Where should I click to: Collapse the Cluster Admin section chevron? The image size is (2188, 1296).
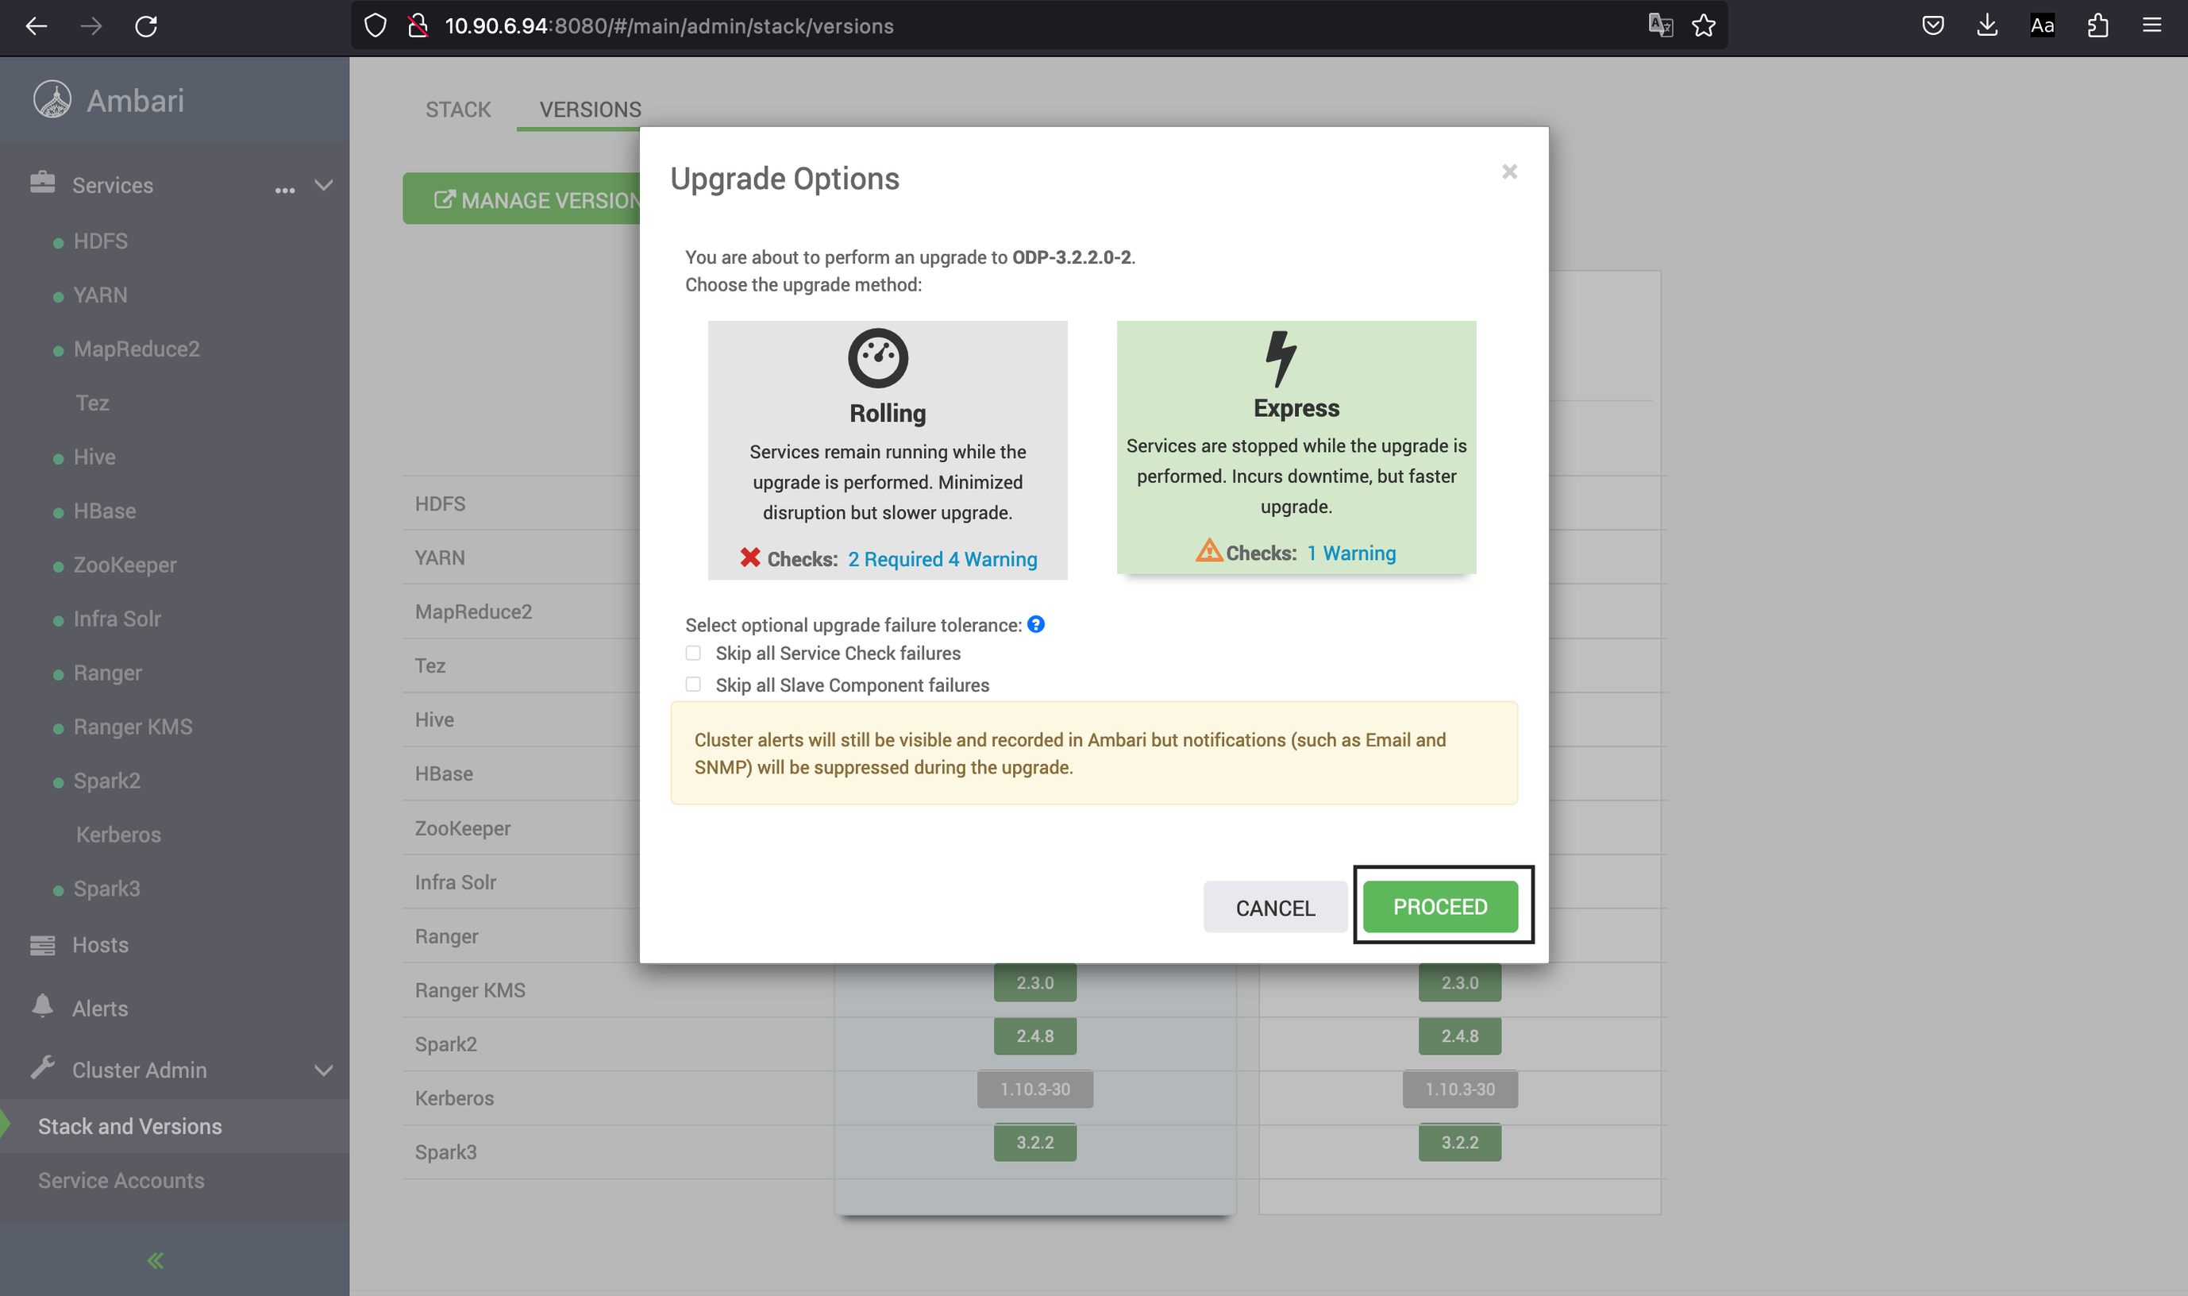tap(324, 1070)
